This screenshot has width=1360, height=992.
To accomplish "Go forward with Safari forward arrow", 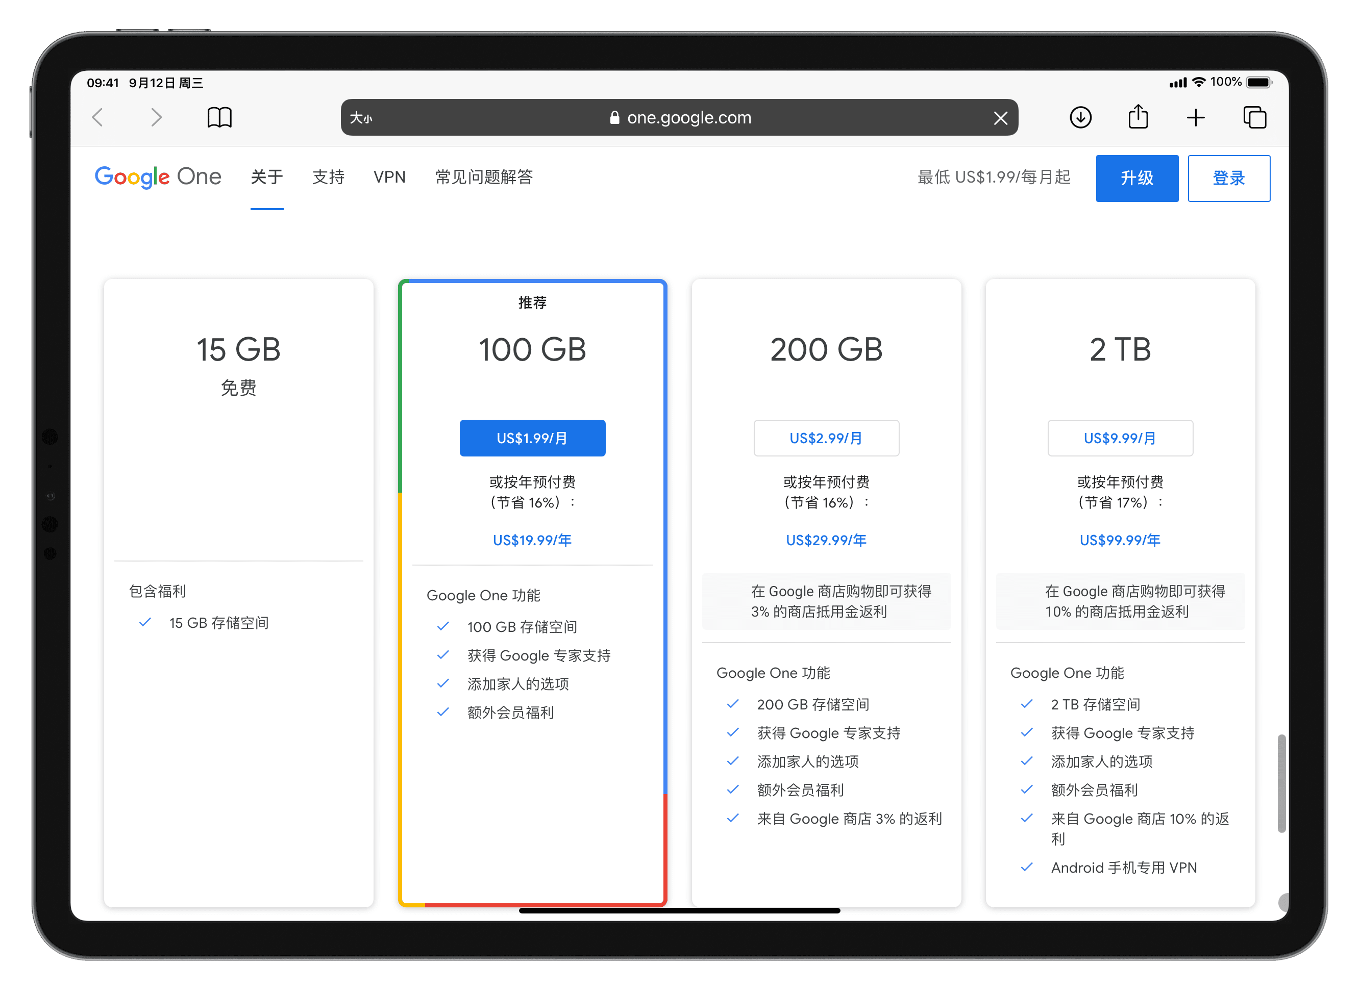I will click(156, 117).
